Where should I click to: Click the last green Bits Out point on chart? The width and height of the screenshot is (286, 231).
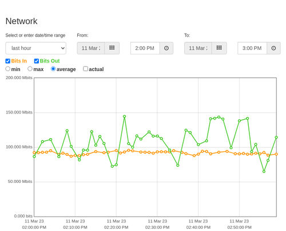276,138
